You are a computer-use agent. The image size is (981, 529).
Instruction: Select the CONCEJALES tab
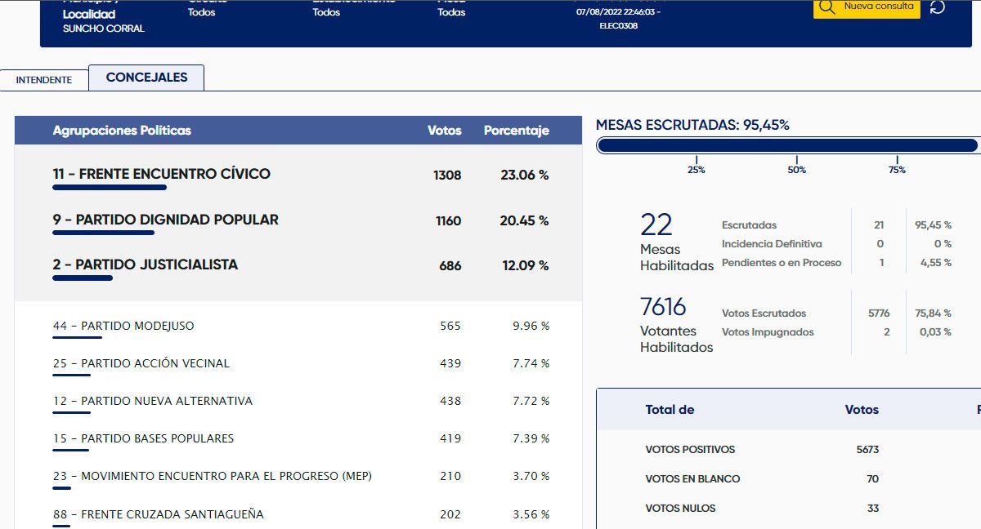(x=146, y=78)
